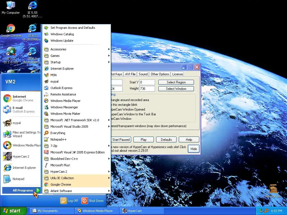Screen dimensions: 287x215
Task: Launch Microsoft Plus! entry
Action: 77,165
